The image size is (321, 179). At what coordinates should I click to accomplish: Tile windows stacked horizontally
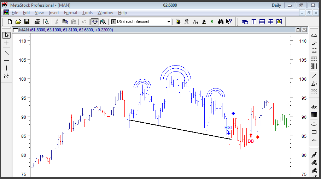click(x=262, y=21)
